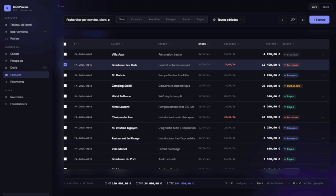This screenshot has height=196, width=336.
Task: Check the M. Dubois invoice checkbox
Action: pos(65,75)
